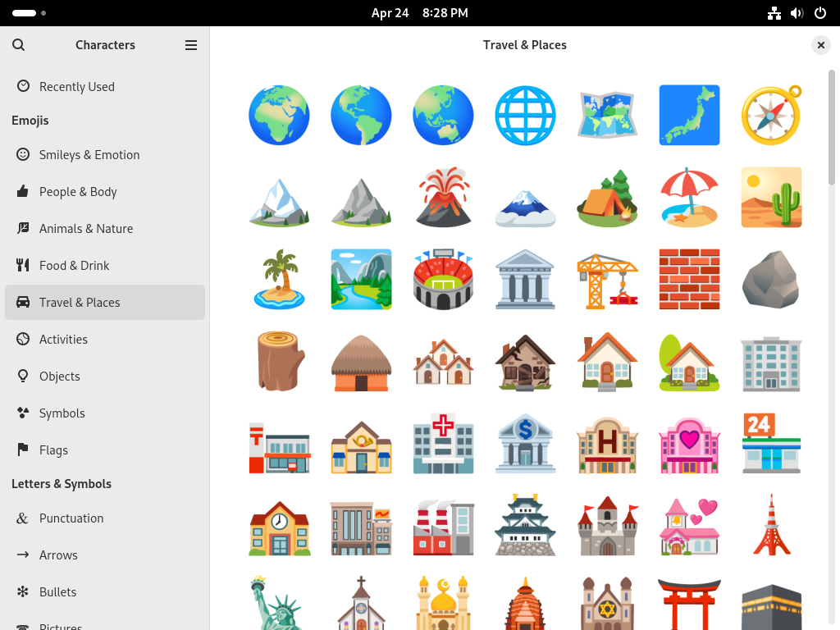Select the Americas globe emoji
Image resolution: width=840 pixels, height=630 pixels.
[x=361, y=115]
